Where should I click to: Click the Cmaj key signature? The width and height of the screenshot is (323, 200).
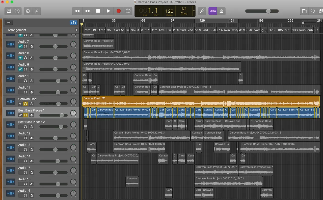click(x=184, y=14)
